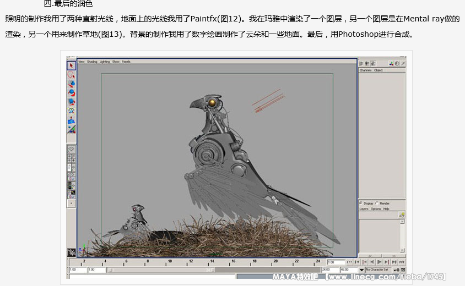Click frame 6 on the time slider
Image resolution: width=465 pixels, height=286 pixels.
(x=126, y=262)
